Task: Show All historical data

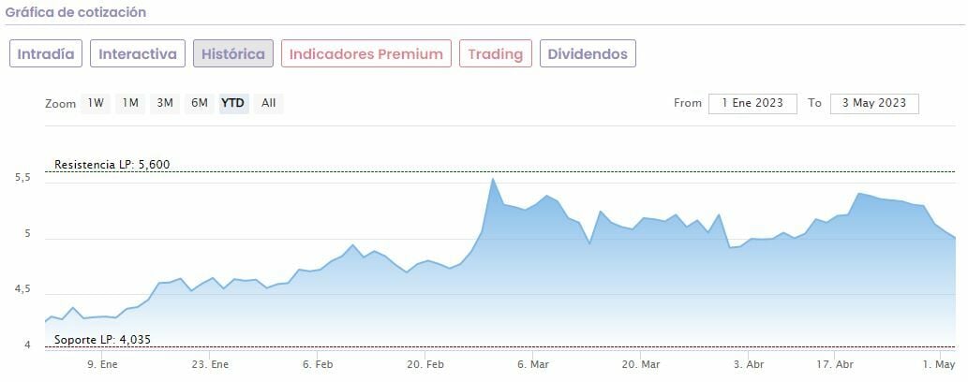Action: tap(269, 103)
